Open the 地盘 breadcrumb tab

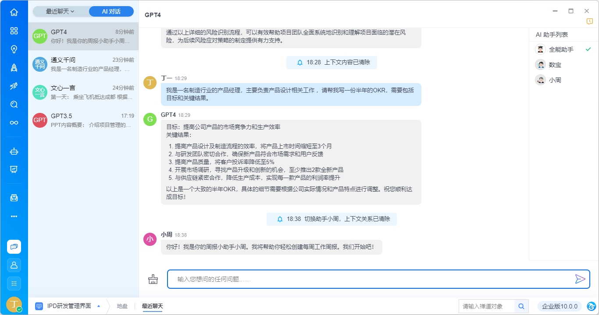[122, 306]
